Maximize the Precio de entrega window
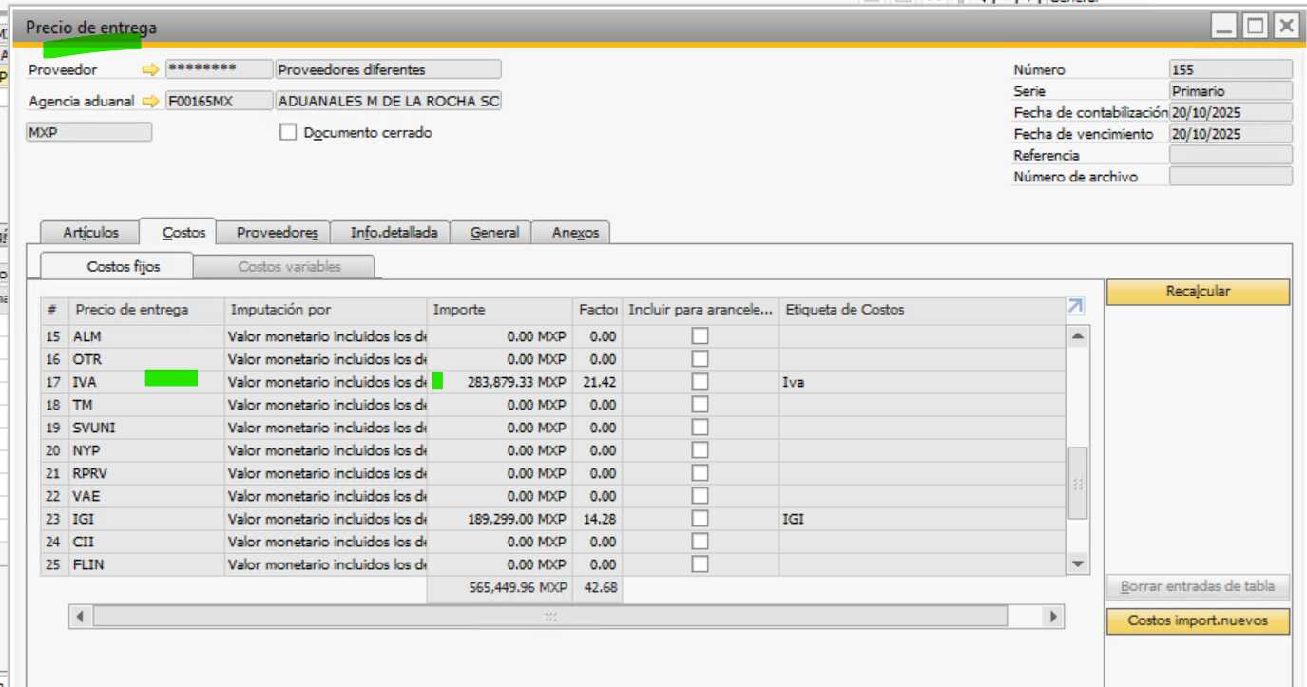Viewport: 1307px width, 687px height. pyautogui.click(x=1256, y=27)
